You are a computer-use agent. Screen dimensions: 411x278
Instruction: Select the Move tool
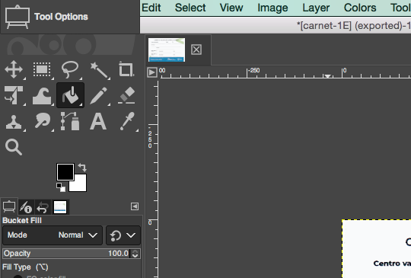14,69
